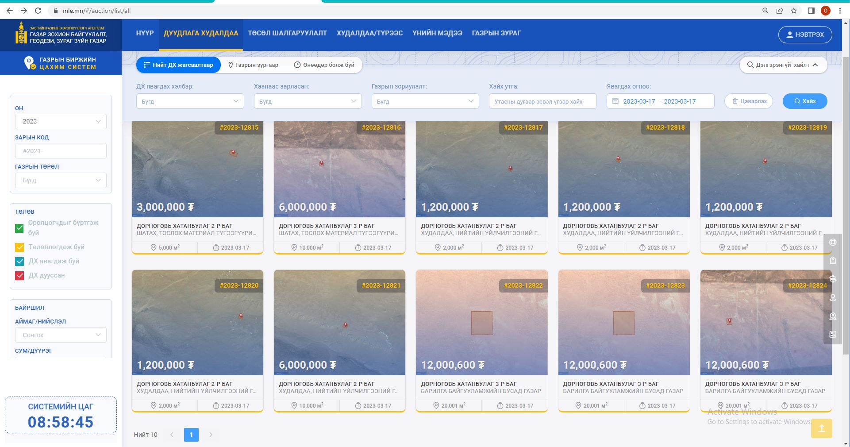Open the НҮҮР menu item

145,33
